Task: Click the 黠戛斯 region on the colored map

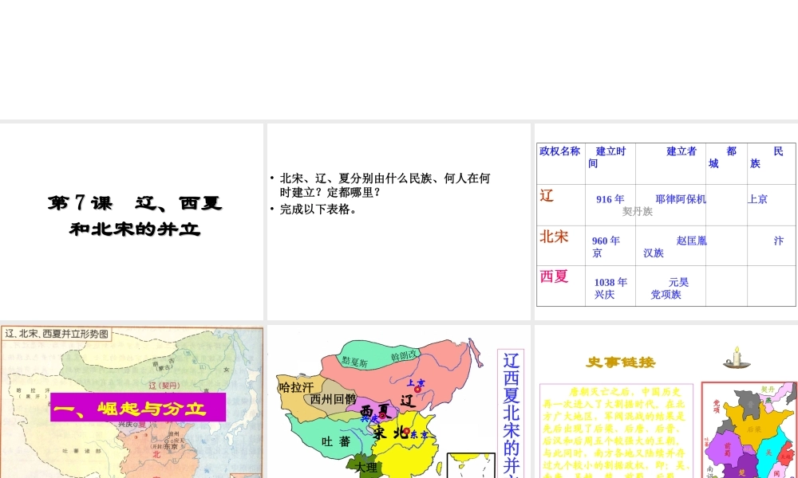Action: pyautogui.click(x=354, y=362)
